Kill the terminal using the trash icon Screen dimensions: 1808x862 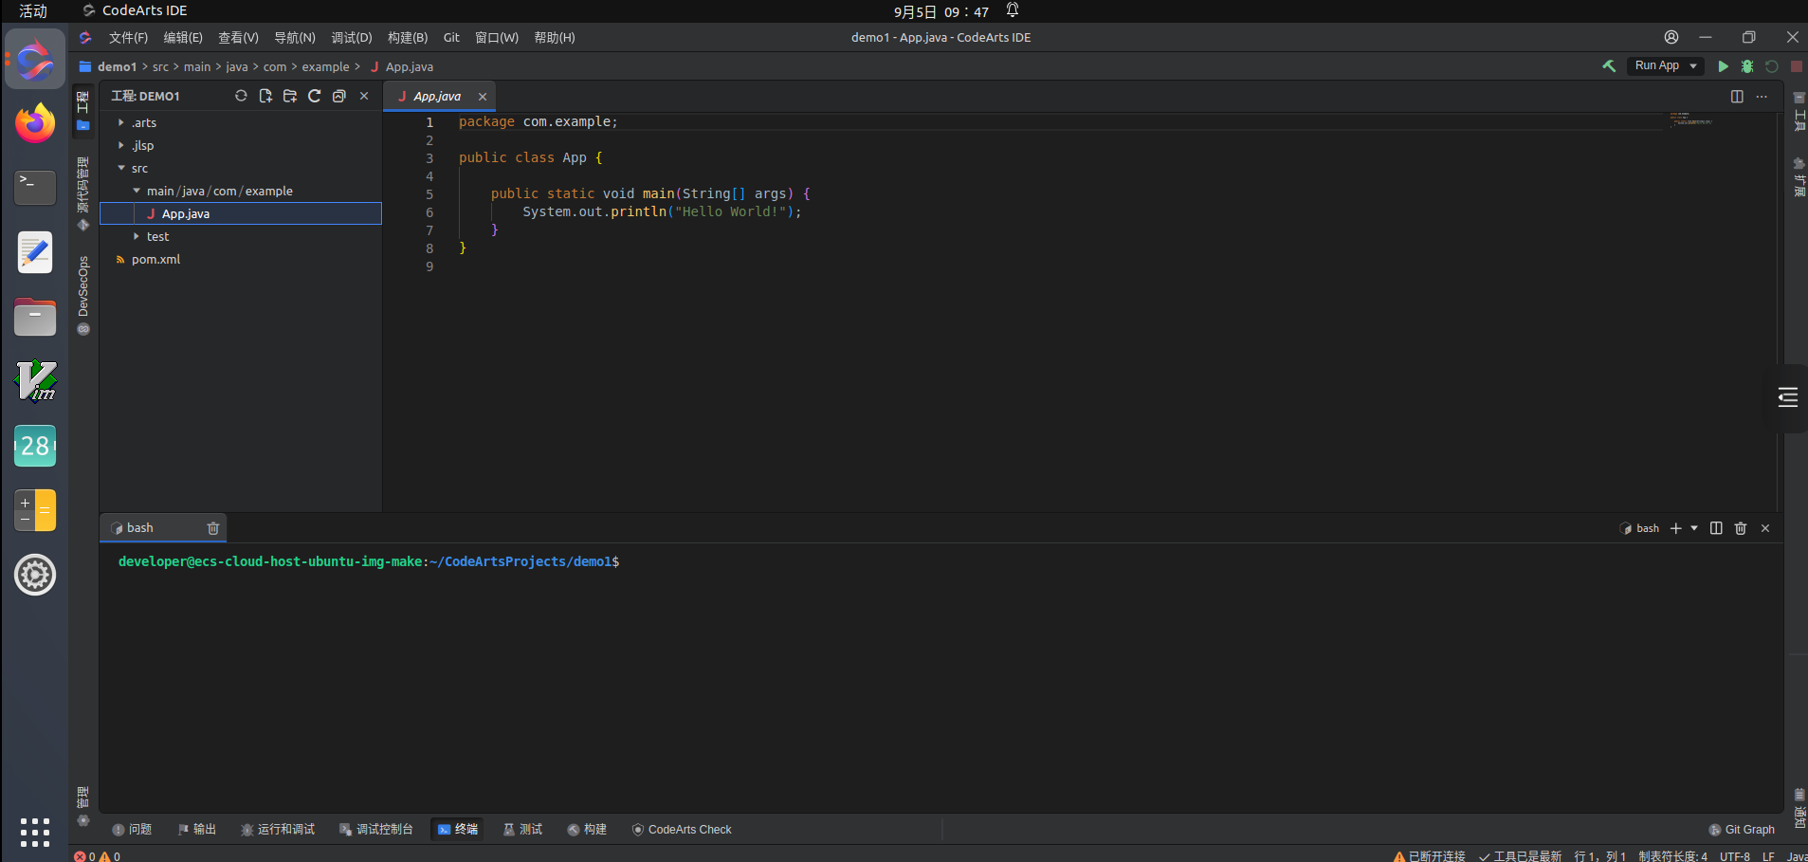pyautogui.click(x=1740, y=528)
